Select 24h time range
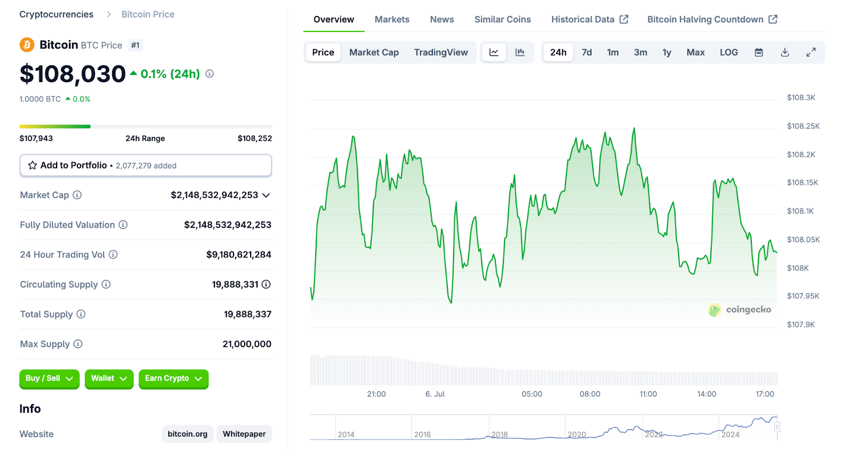Viewport: 855px width, 450px height. 558,52
